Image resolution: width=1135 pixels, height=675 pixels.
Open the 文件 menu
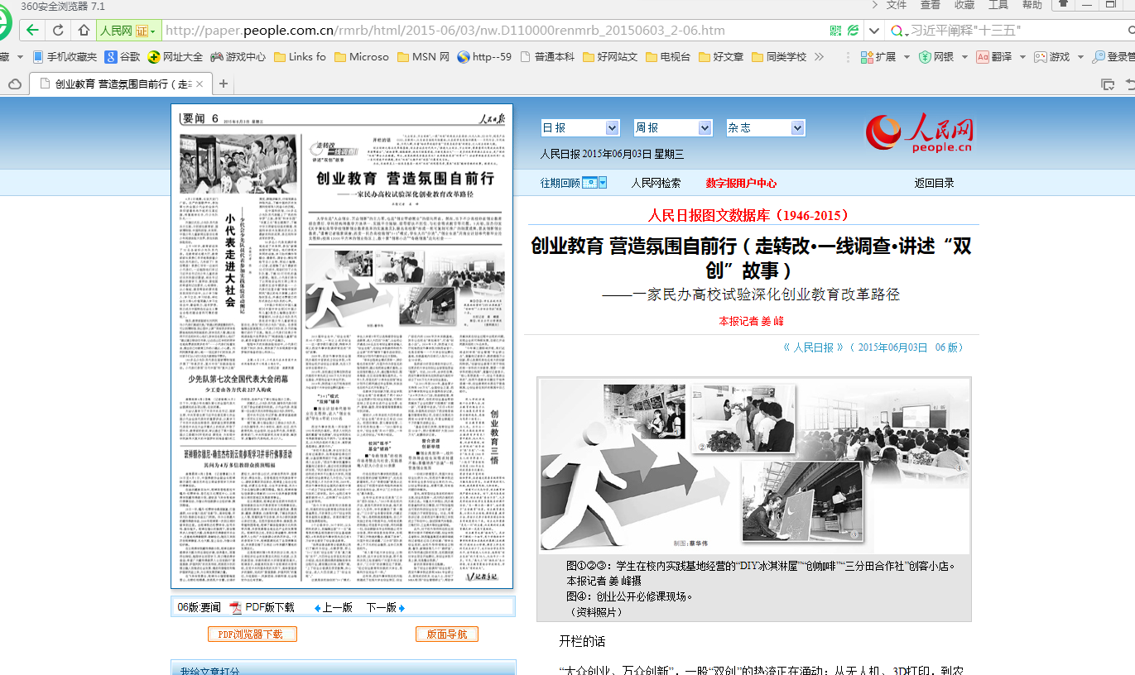pos(897,5)
